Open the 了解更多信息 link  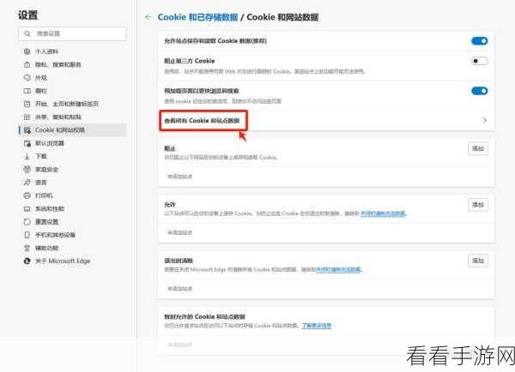point(317,326)
